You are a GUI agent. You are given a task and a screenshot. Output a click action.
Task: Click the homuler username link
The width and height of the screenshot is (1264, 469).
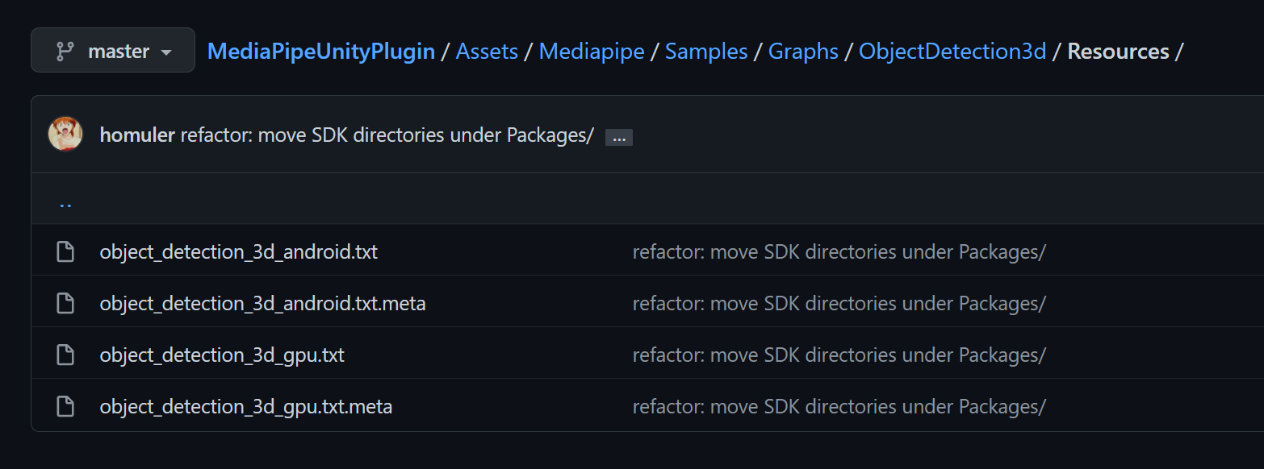pyautogui.click(x=137, y=134)
